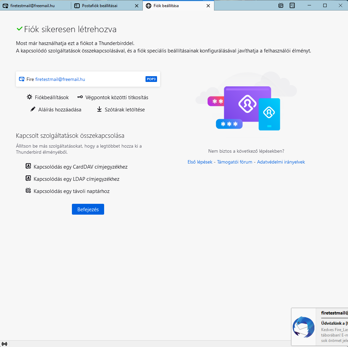Close the Fiók beállítása tab
348x347 pixels.
tap(208, 6)
